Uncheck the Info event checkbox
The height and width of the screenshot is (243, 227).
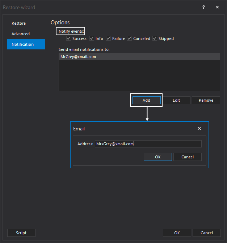tap(92, 39)
